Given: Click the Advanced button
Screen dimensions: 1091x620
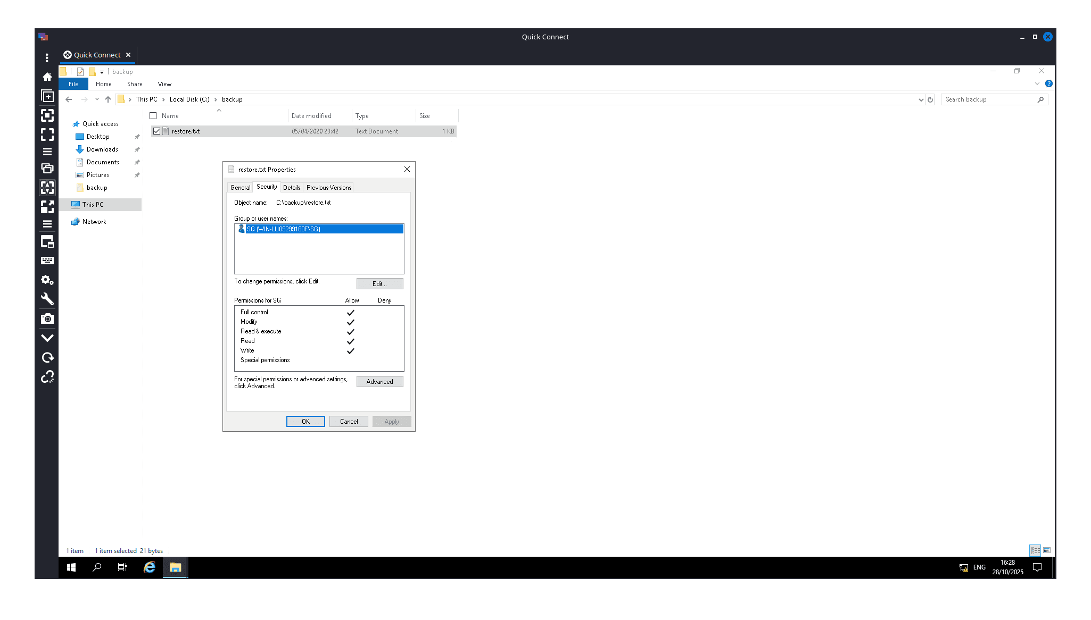Looking at the screenshot, I should (x=379, y=381).
